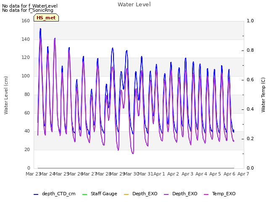
Task: Click the magenta Temp_EXO legend swatch
Action: 206,194
